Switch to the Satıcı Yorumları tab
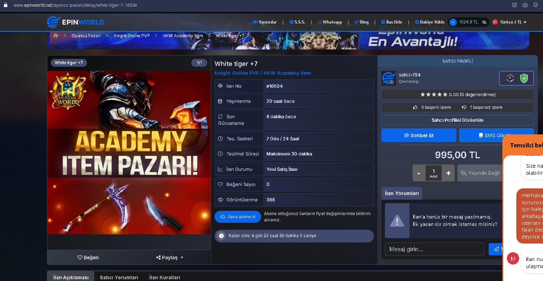Screen dimensions: 543x281 [x=119, y=277]
